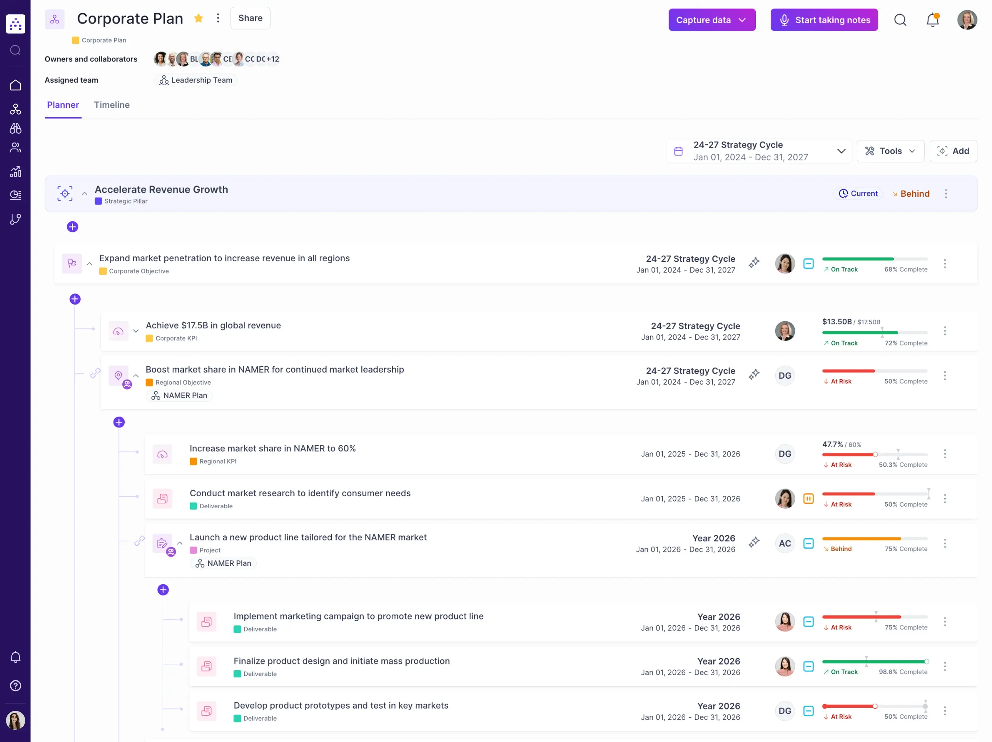Open sidebar search icon
Screen dimensions: 992x742
[15, 50]
